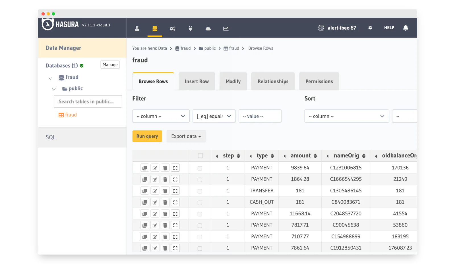Delete the TRANSFER row
Image resolution: width=455 pixels, height=264 pixels.
point(165,191)
